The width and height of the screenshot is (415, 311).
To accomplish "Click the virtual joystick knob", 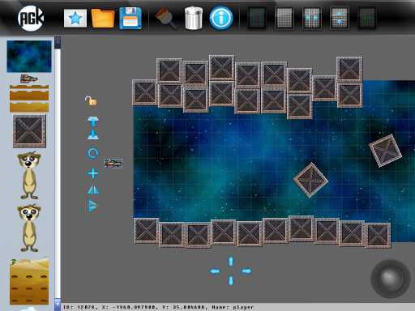I will coord(390,279).
